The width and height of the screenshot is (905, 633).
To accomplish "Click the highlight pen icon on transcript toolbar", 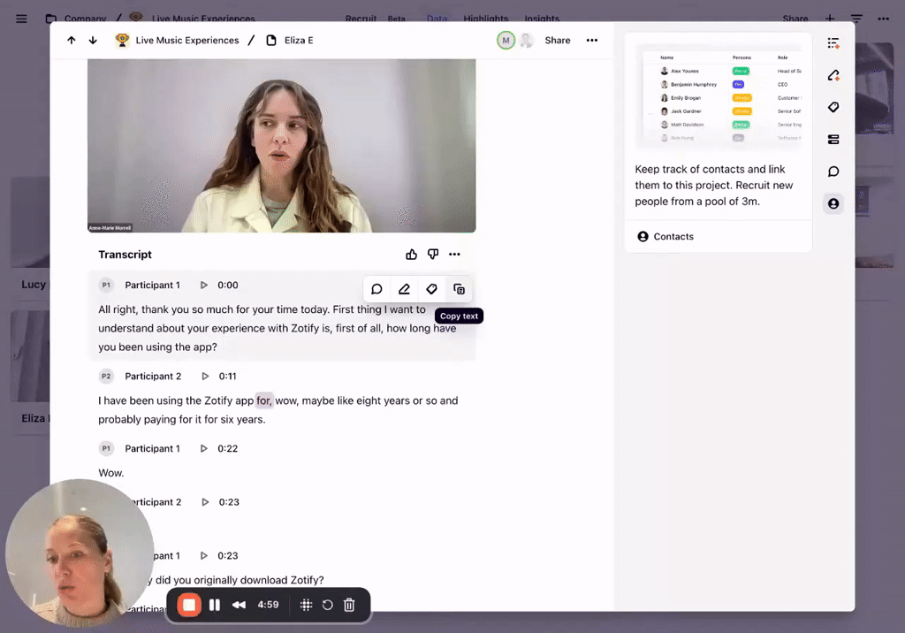I will click(404, 289).
